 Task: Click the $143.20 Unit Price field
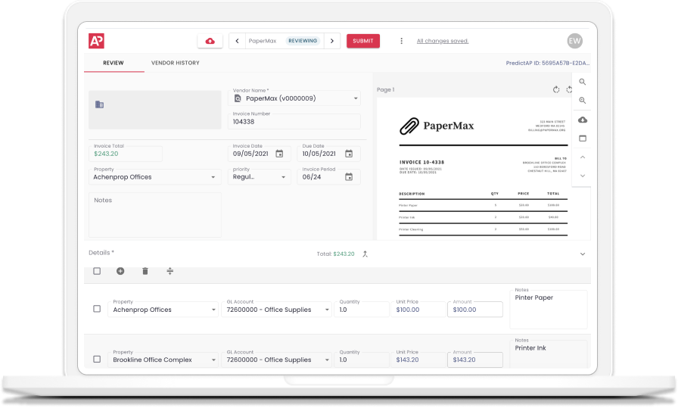[x=418, y=360]
